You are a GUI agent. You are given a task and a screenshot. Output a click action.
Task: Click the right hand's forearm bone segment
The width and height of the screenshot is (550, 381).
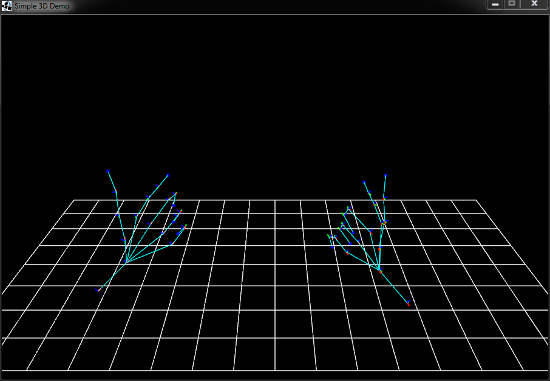click(x=394, y=286)
